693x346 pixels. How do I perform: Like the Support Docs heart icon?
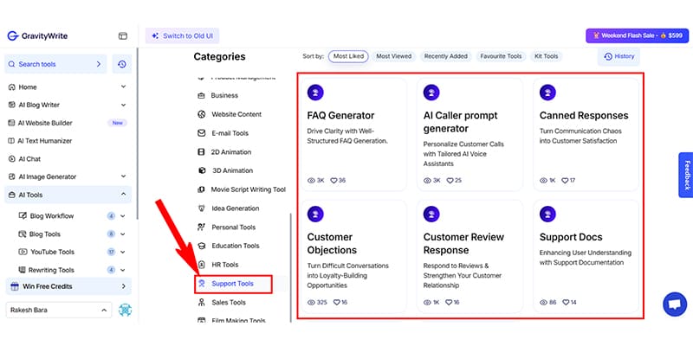(x=566, y=302)
